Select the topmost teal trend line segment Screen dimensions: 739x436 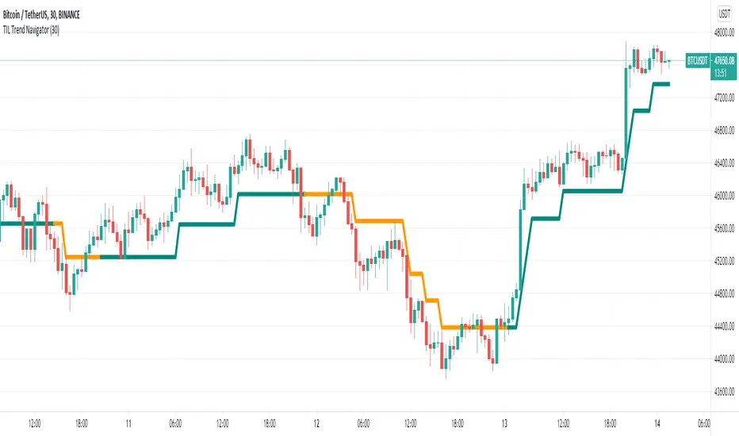tap(660, 84)
